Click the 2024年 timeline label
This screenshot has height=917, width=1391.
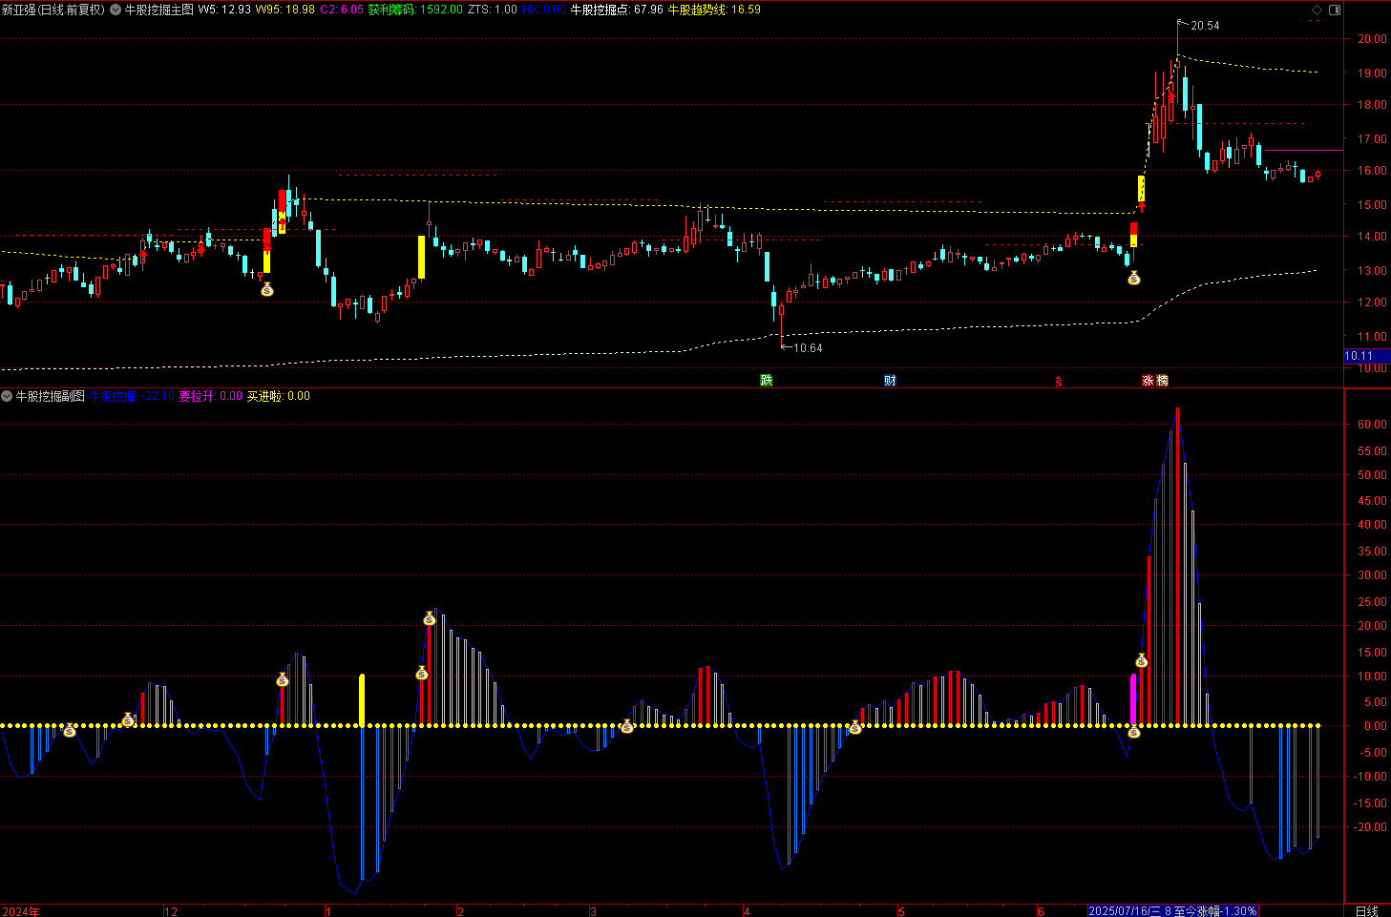[x=21, y=911]
